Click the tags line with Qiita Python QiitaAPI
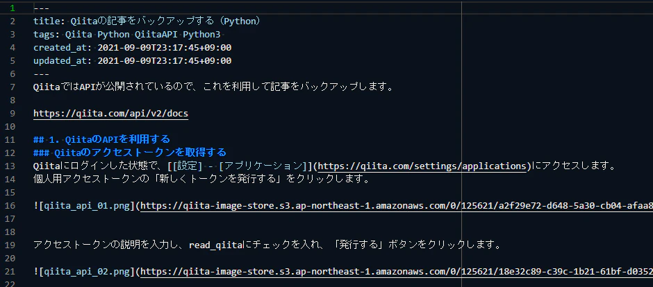Screen dimensions: 653x287 point(127,35)
